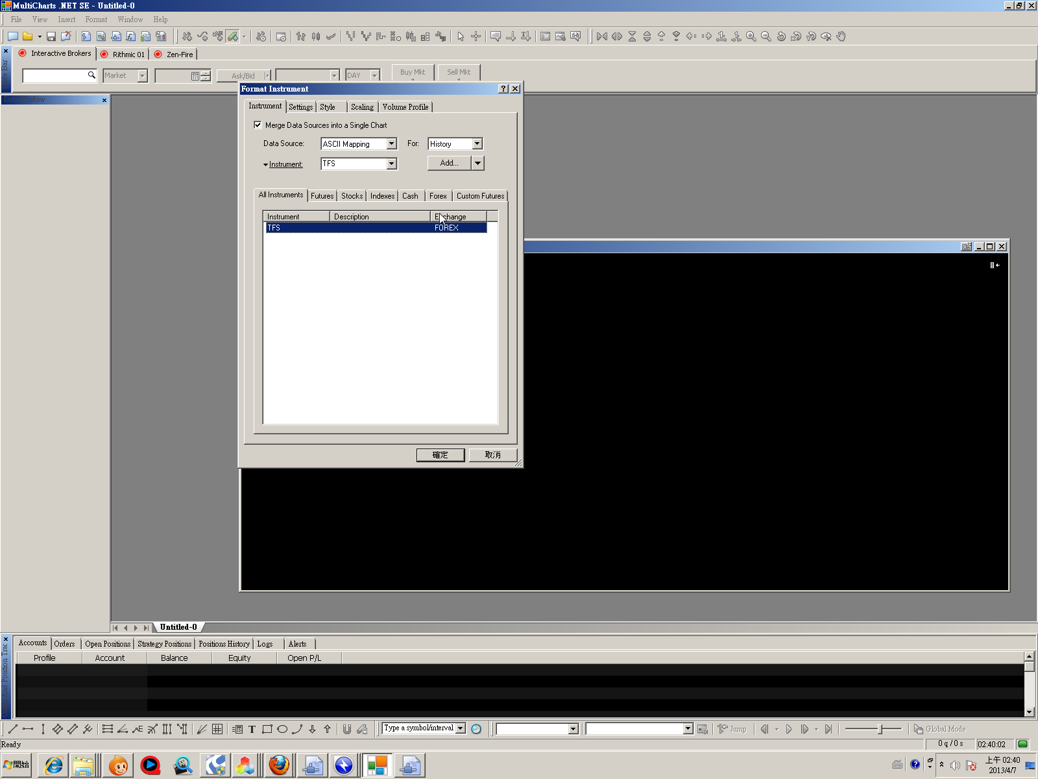Image resolution: width=1038 pixels, height=779 pixels.
Task: Select the TFS row in instrument list
Action: pyautogui.click(x=376, y=228)
